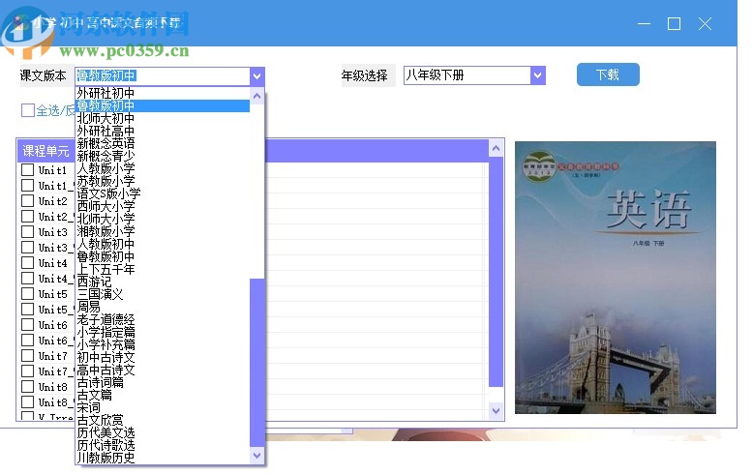
Task: Click dropdown list scroll-down arrow
Action: 256,456
